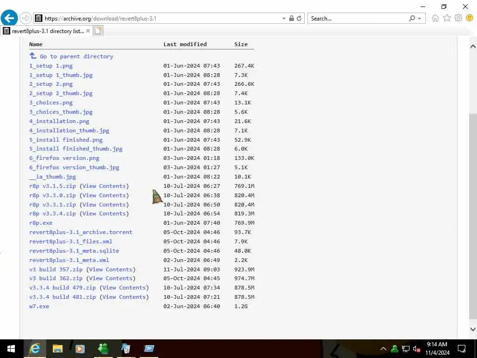Open revert8plus-3.1_meta.sqlite link
The image size is (477, 358).
[74, 251]
